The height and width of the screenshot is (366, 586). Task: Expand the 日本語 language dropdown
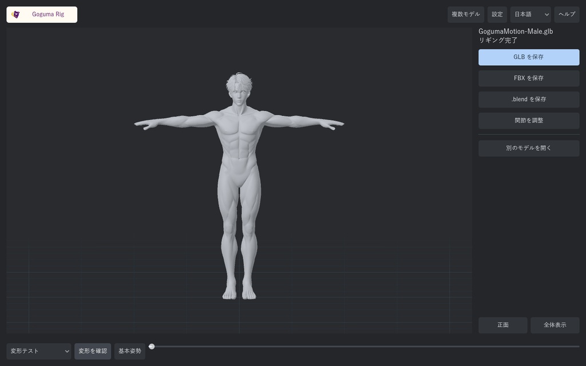530,14
